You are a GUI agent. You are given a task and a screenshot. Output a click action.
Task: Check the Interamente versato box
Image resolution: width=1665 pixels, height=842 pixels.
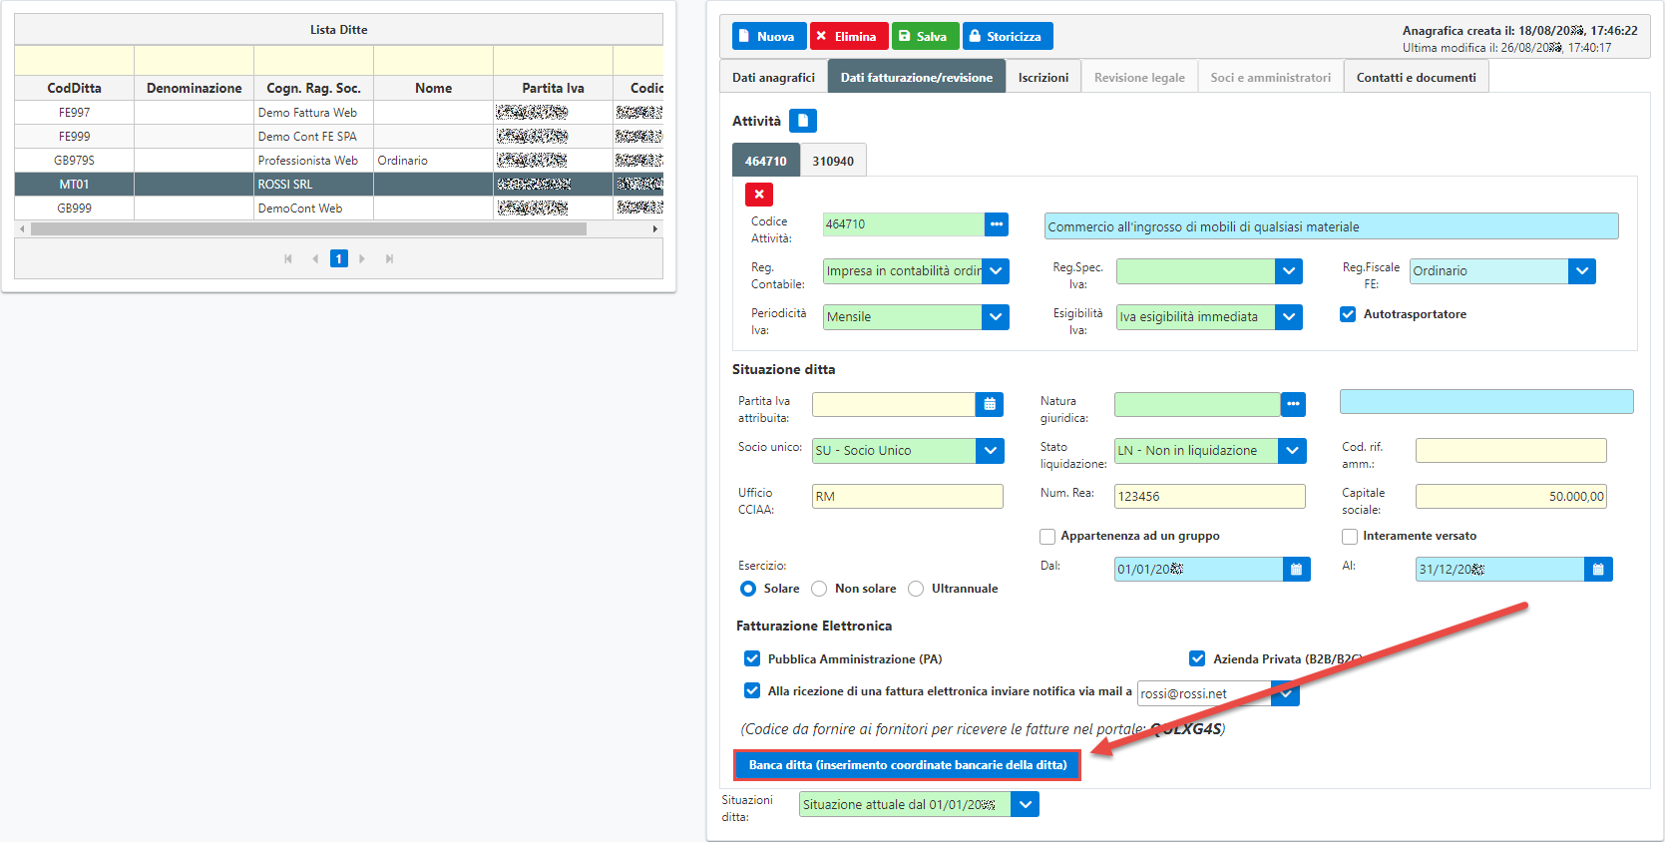(x=1350, y=537)
